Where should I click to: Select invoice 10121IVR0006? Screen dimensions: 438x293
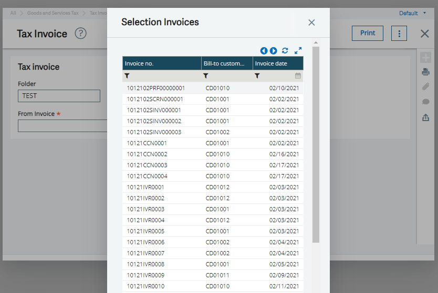[213, 242]
